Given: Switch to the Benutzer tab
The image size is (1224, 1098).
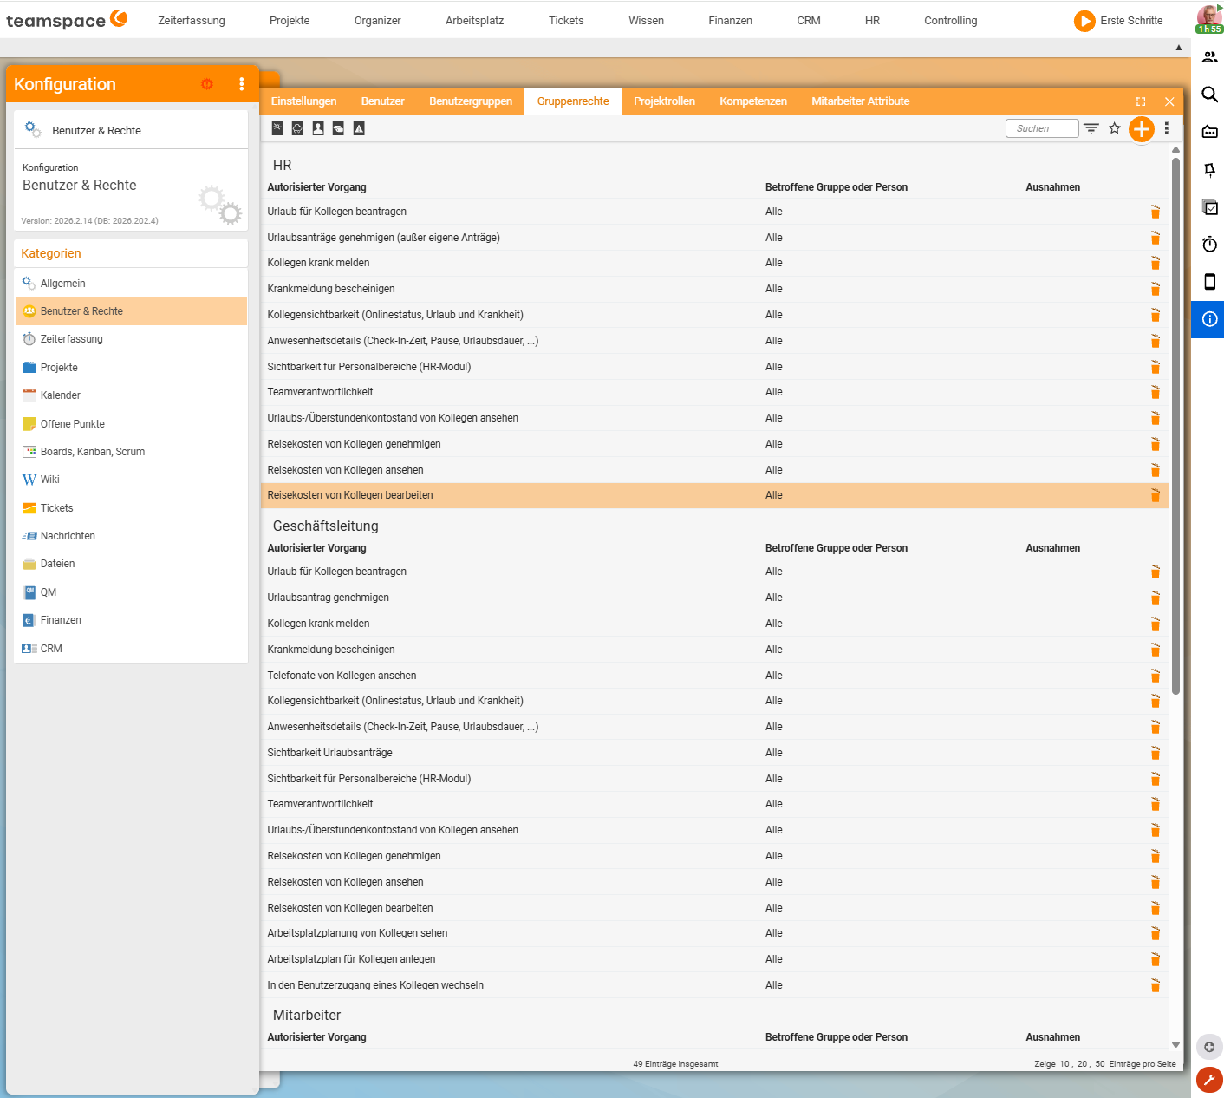Looking at the screenshot, I should pos(383,101).
